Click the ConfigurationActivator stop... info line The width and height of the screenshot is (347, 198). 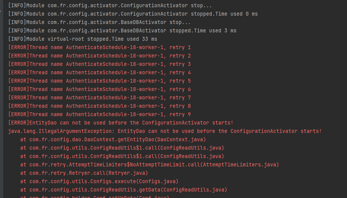pyautogui.click(x=110, y=6)
